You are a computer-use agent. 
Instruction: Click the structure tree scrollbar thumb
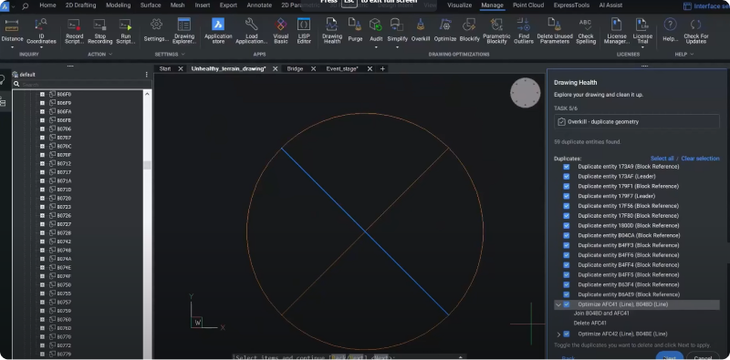[x=147, y=165]
